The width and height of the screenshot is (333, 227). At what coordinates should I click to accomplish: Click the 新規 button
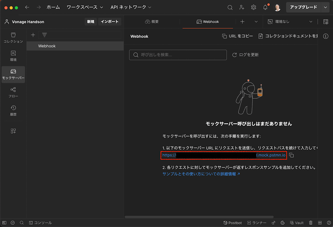[x=90, y=21]
